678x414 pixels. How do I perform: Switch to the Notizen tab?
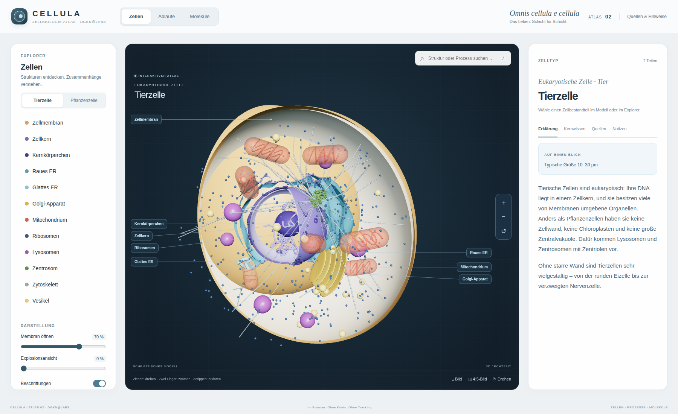point(619,129)
